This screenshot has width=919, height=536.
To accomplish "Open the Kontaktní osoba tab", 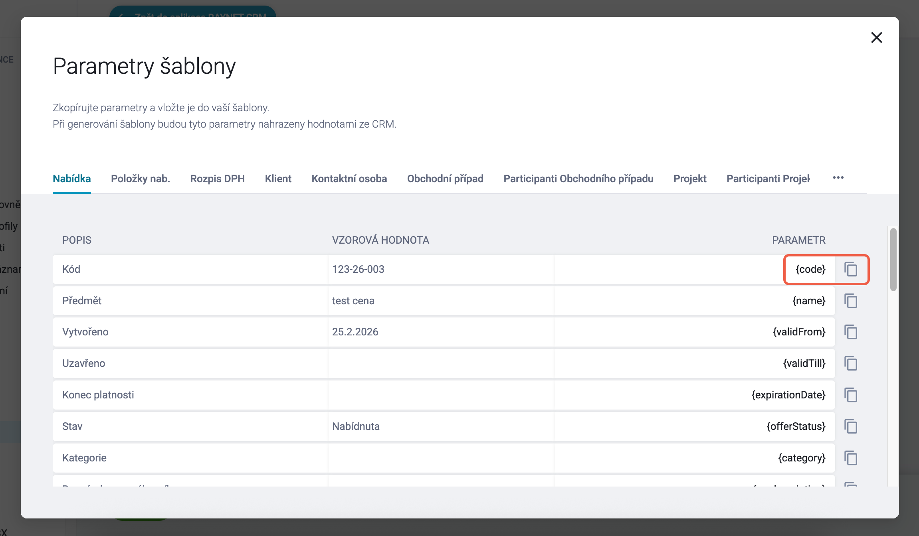I will pyautogui.click(x=349, y=179).
